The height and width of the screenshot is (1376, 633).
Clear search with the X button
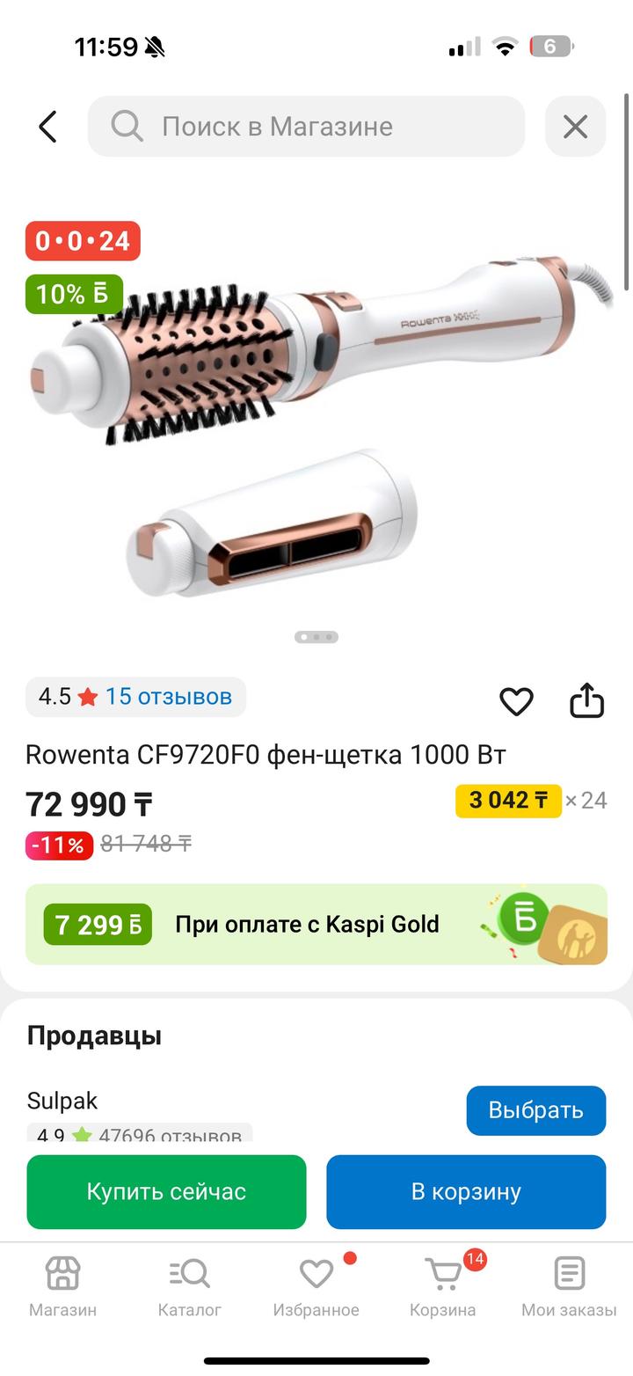click(x=575, y=127)
